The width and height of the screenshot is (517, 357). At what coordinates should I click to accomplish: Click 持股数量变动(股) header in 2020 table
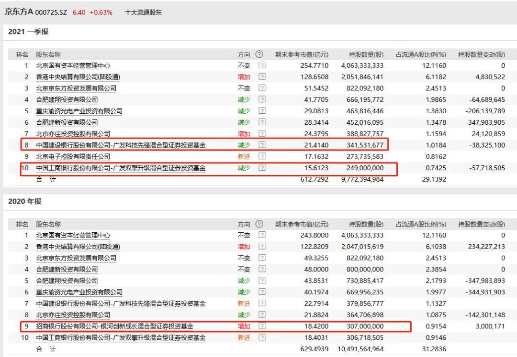[x=482, y=225]
